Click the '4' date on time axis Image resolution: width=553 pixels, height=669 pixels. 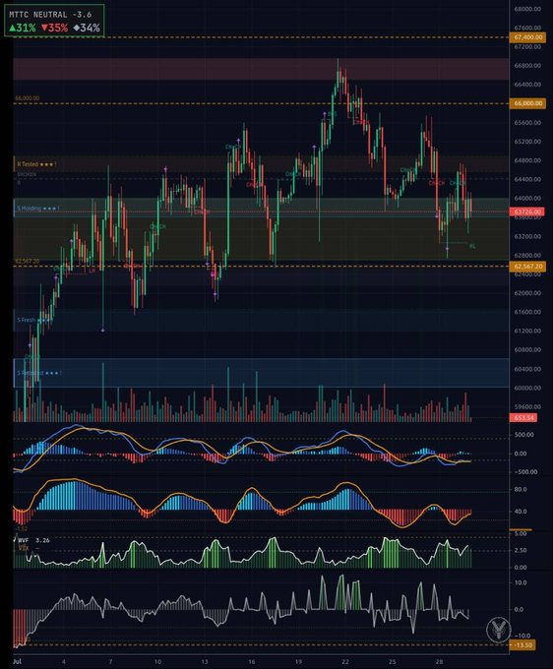(64, 662)
